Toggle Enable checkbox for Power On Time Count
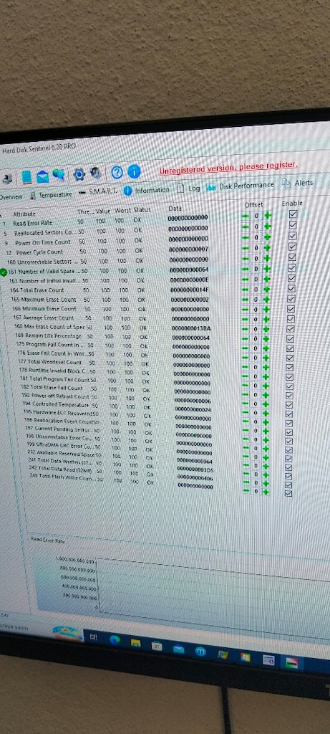 293,235
